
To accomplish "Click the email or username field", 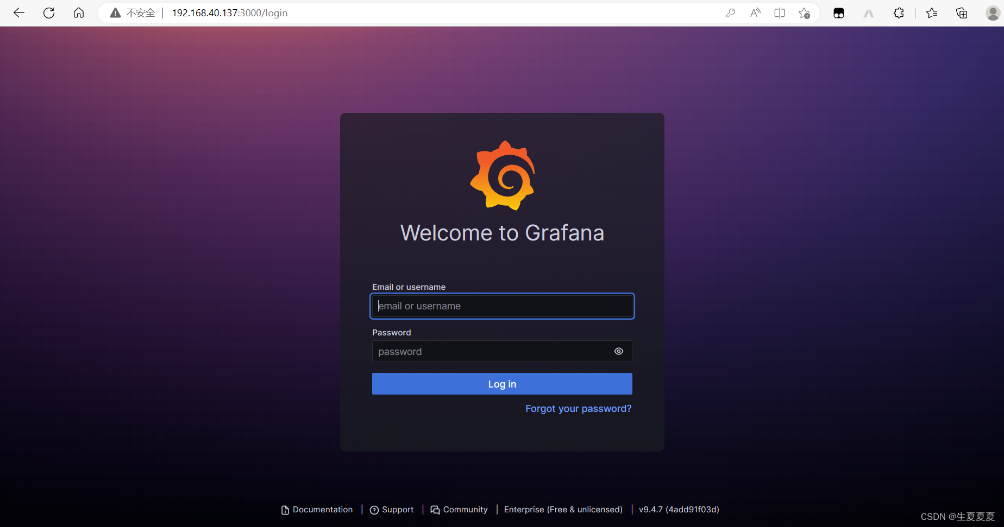I will click(501, 306).
